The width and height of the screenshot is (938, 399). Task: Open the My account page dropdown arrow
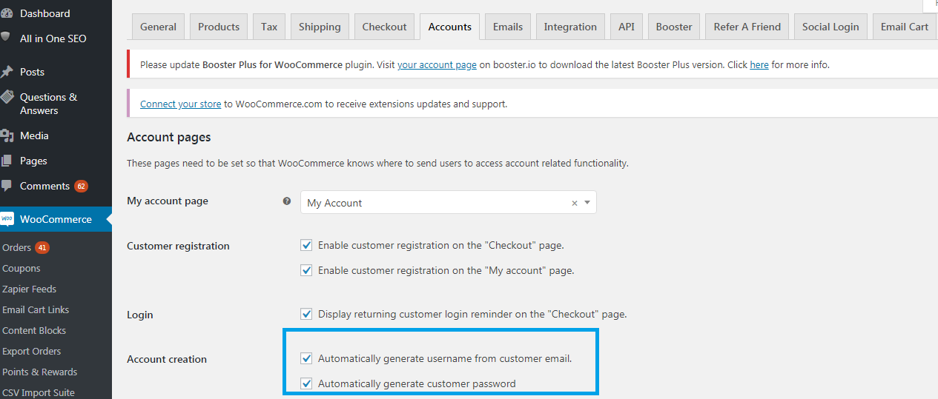click(x=587, y=203)
